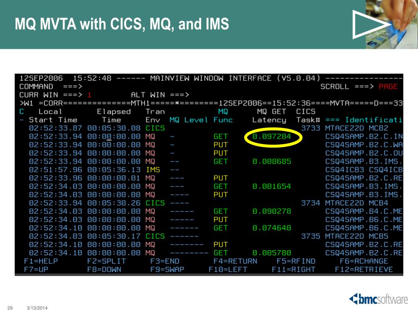Click CICS task number 3733
Viewport: 418px width, 314px height.
click(311, 128)
